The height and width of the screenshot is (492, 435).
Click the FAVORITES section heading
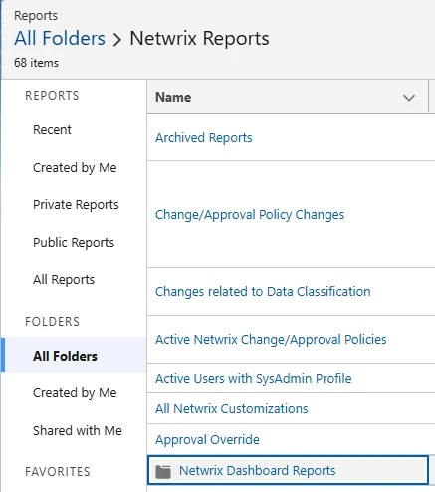(58, 472)
